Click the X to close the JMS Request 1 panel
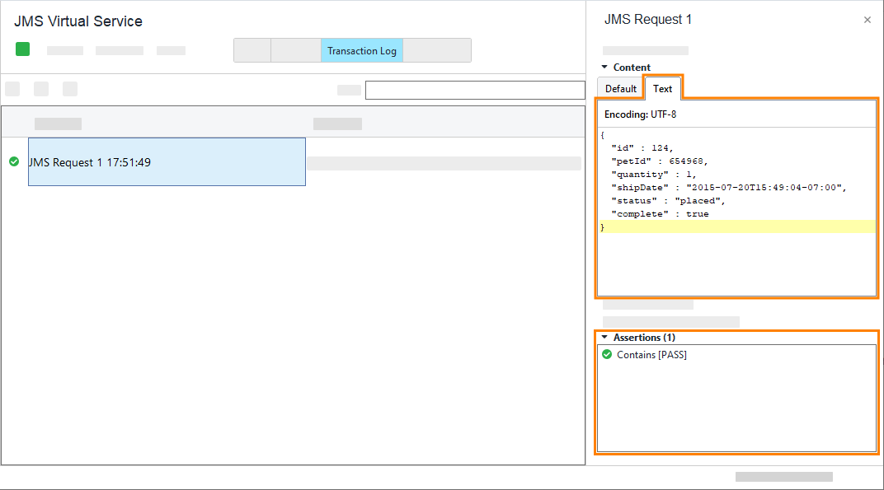884x490 pixels. point(867,19)
